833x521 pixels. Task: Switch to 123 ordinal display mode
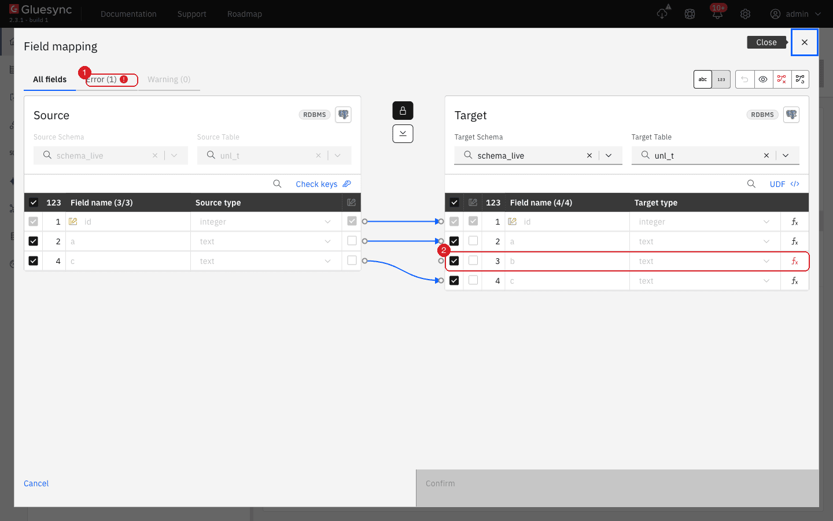(x=721, y=79)
